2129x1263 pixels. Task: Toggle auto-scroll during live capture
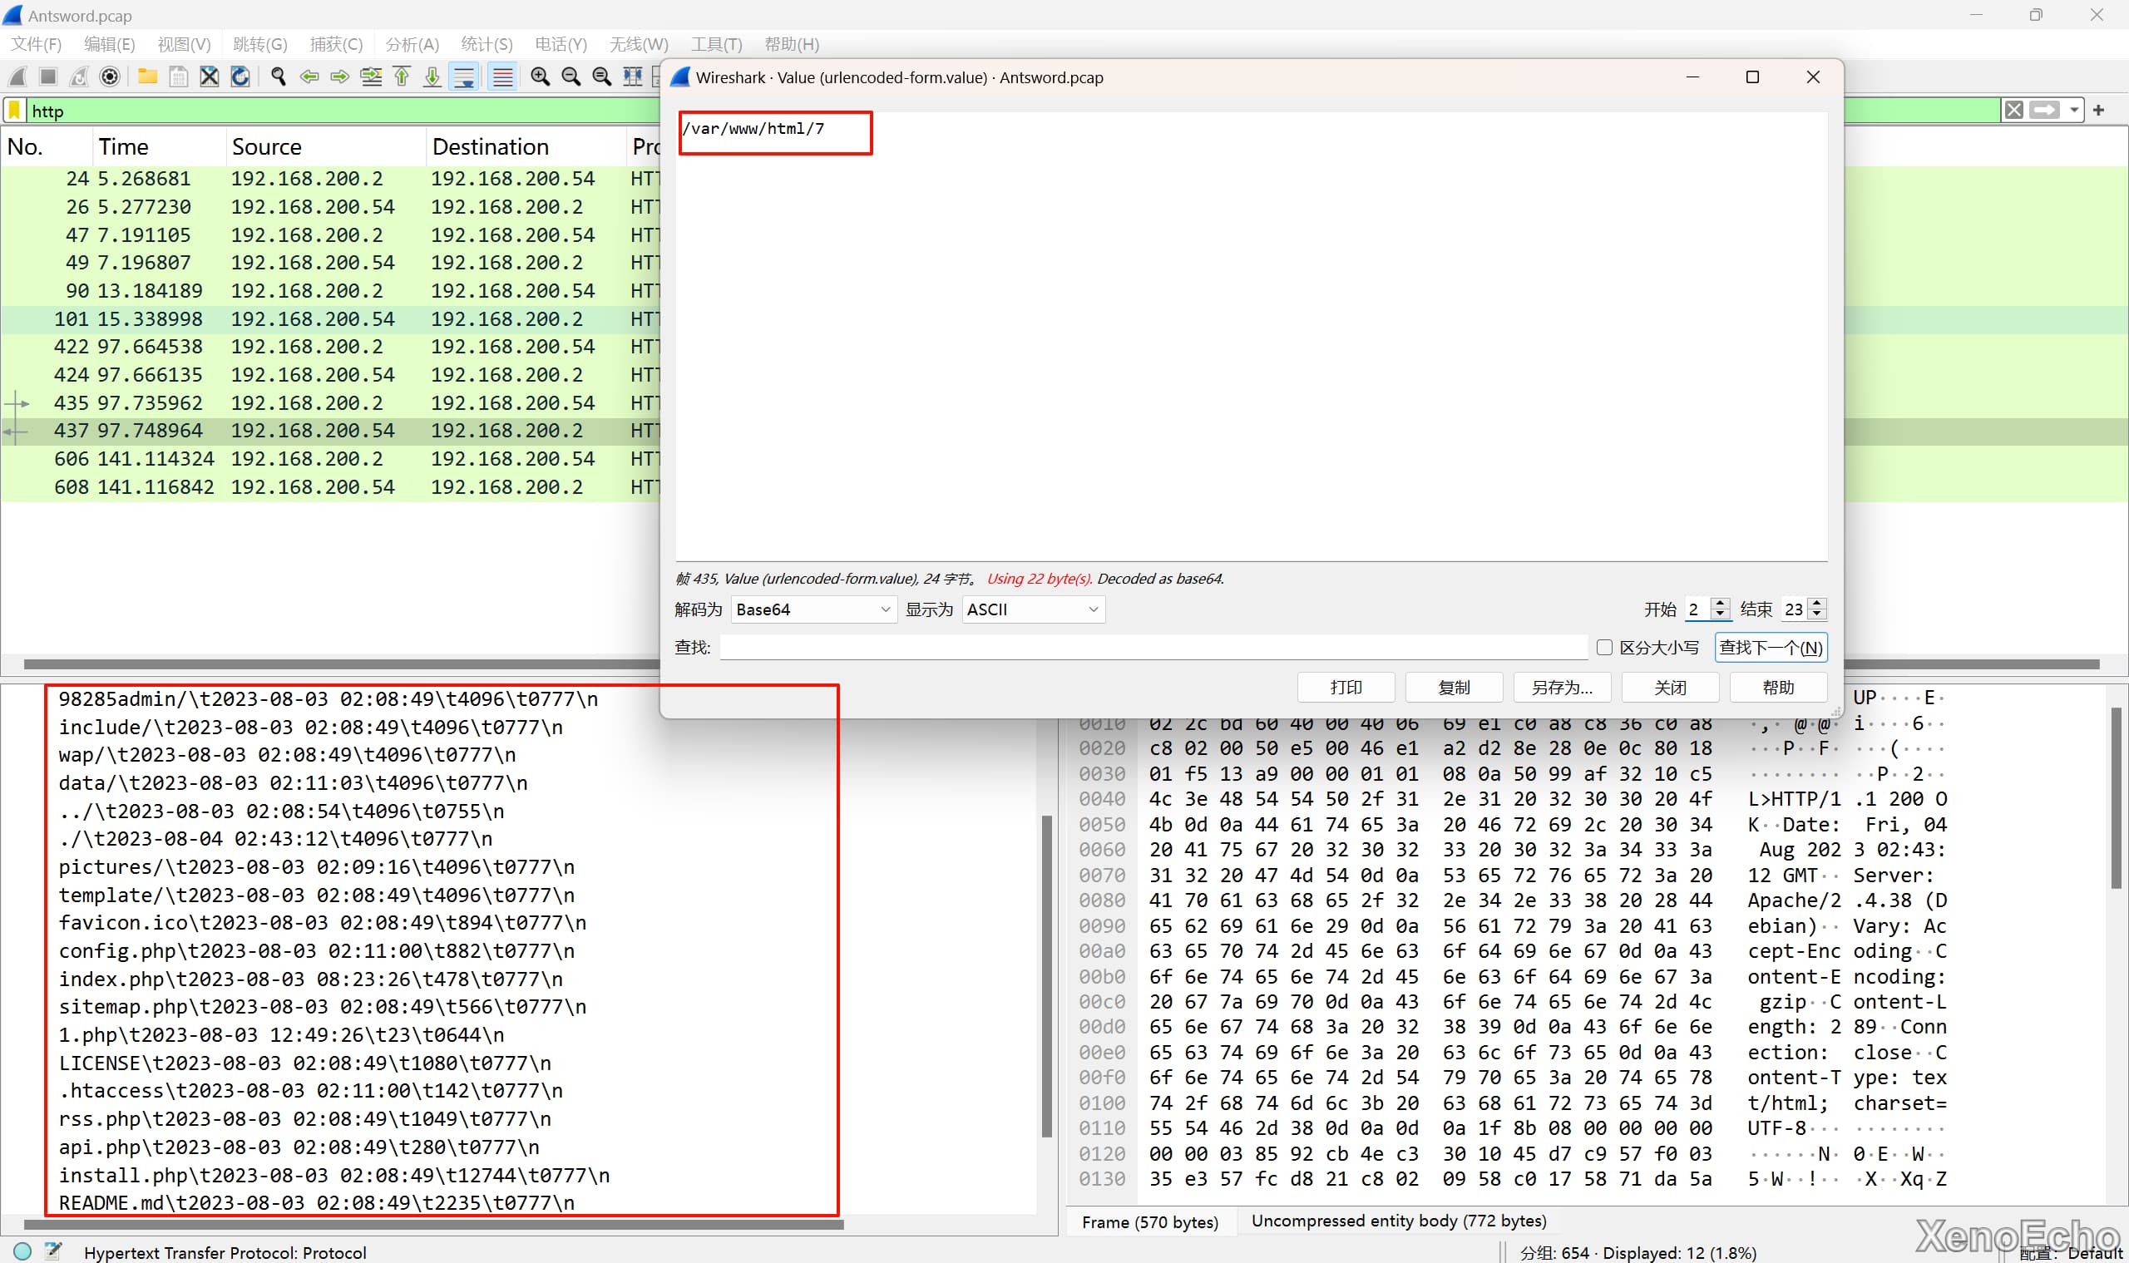(465, 76)
